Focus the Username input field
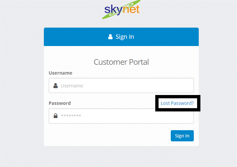This screenshot has width=237, height=167. (121, 85)
